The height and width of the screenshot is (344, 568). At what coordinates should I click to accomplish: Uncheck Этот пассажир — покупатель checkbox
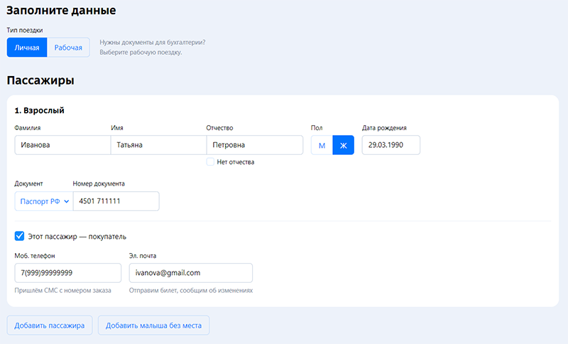click(x=20, y=237)
